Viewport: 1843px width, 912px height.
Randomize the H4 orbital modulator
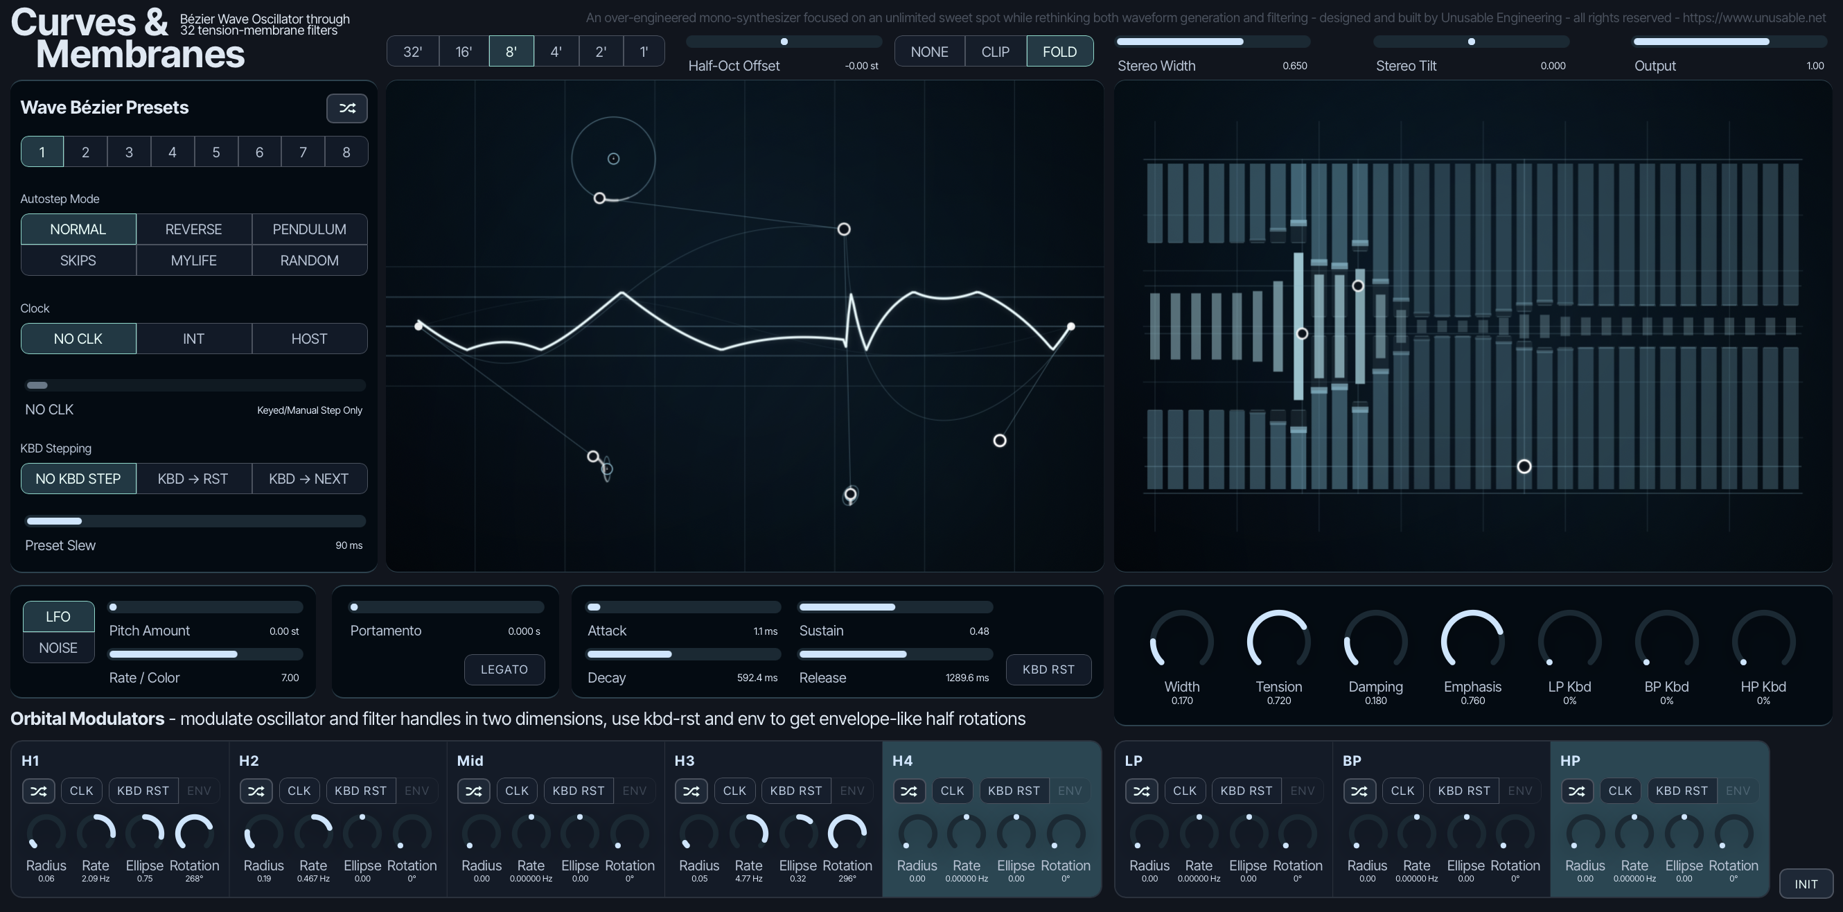[x=908, y=791]
